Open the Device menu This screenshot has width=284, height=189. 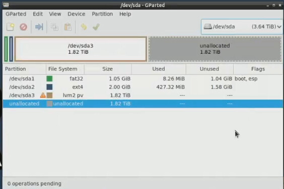(76, 14)
